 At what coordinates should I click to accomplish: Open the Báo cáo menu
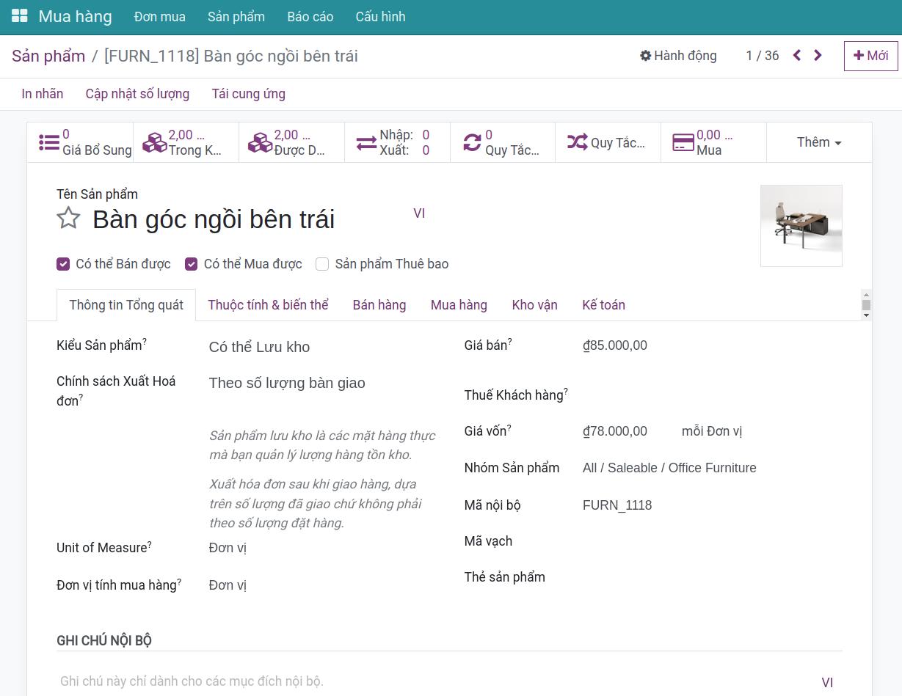click(x=310, y=16)
